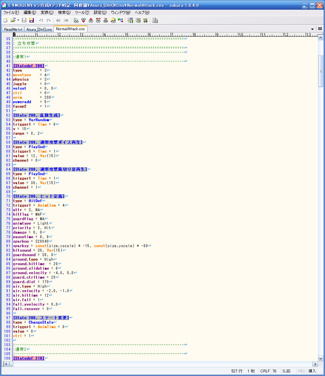Viewport: 325px width, 376px height.
Task: Clear search marks with X binoculars icon
Action: (106, 20)
